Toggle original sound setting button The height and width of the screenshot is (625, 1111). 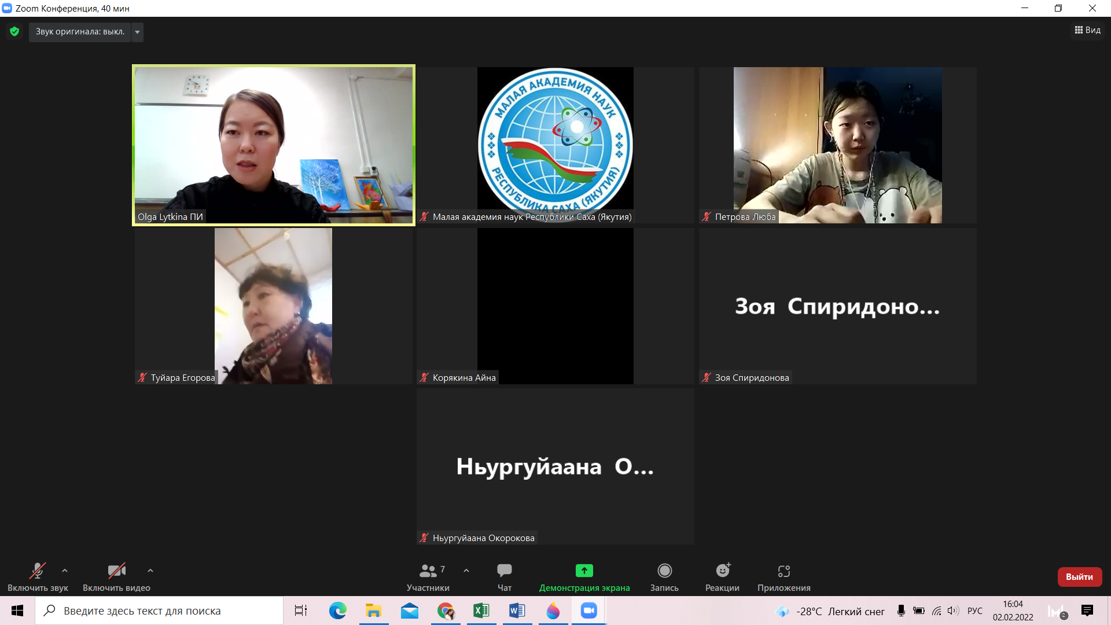[x=80, y=32]
